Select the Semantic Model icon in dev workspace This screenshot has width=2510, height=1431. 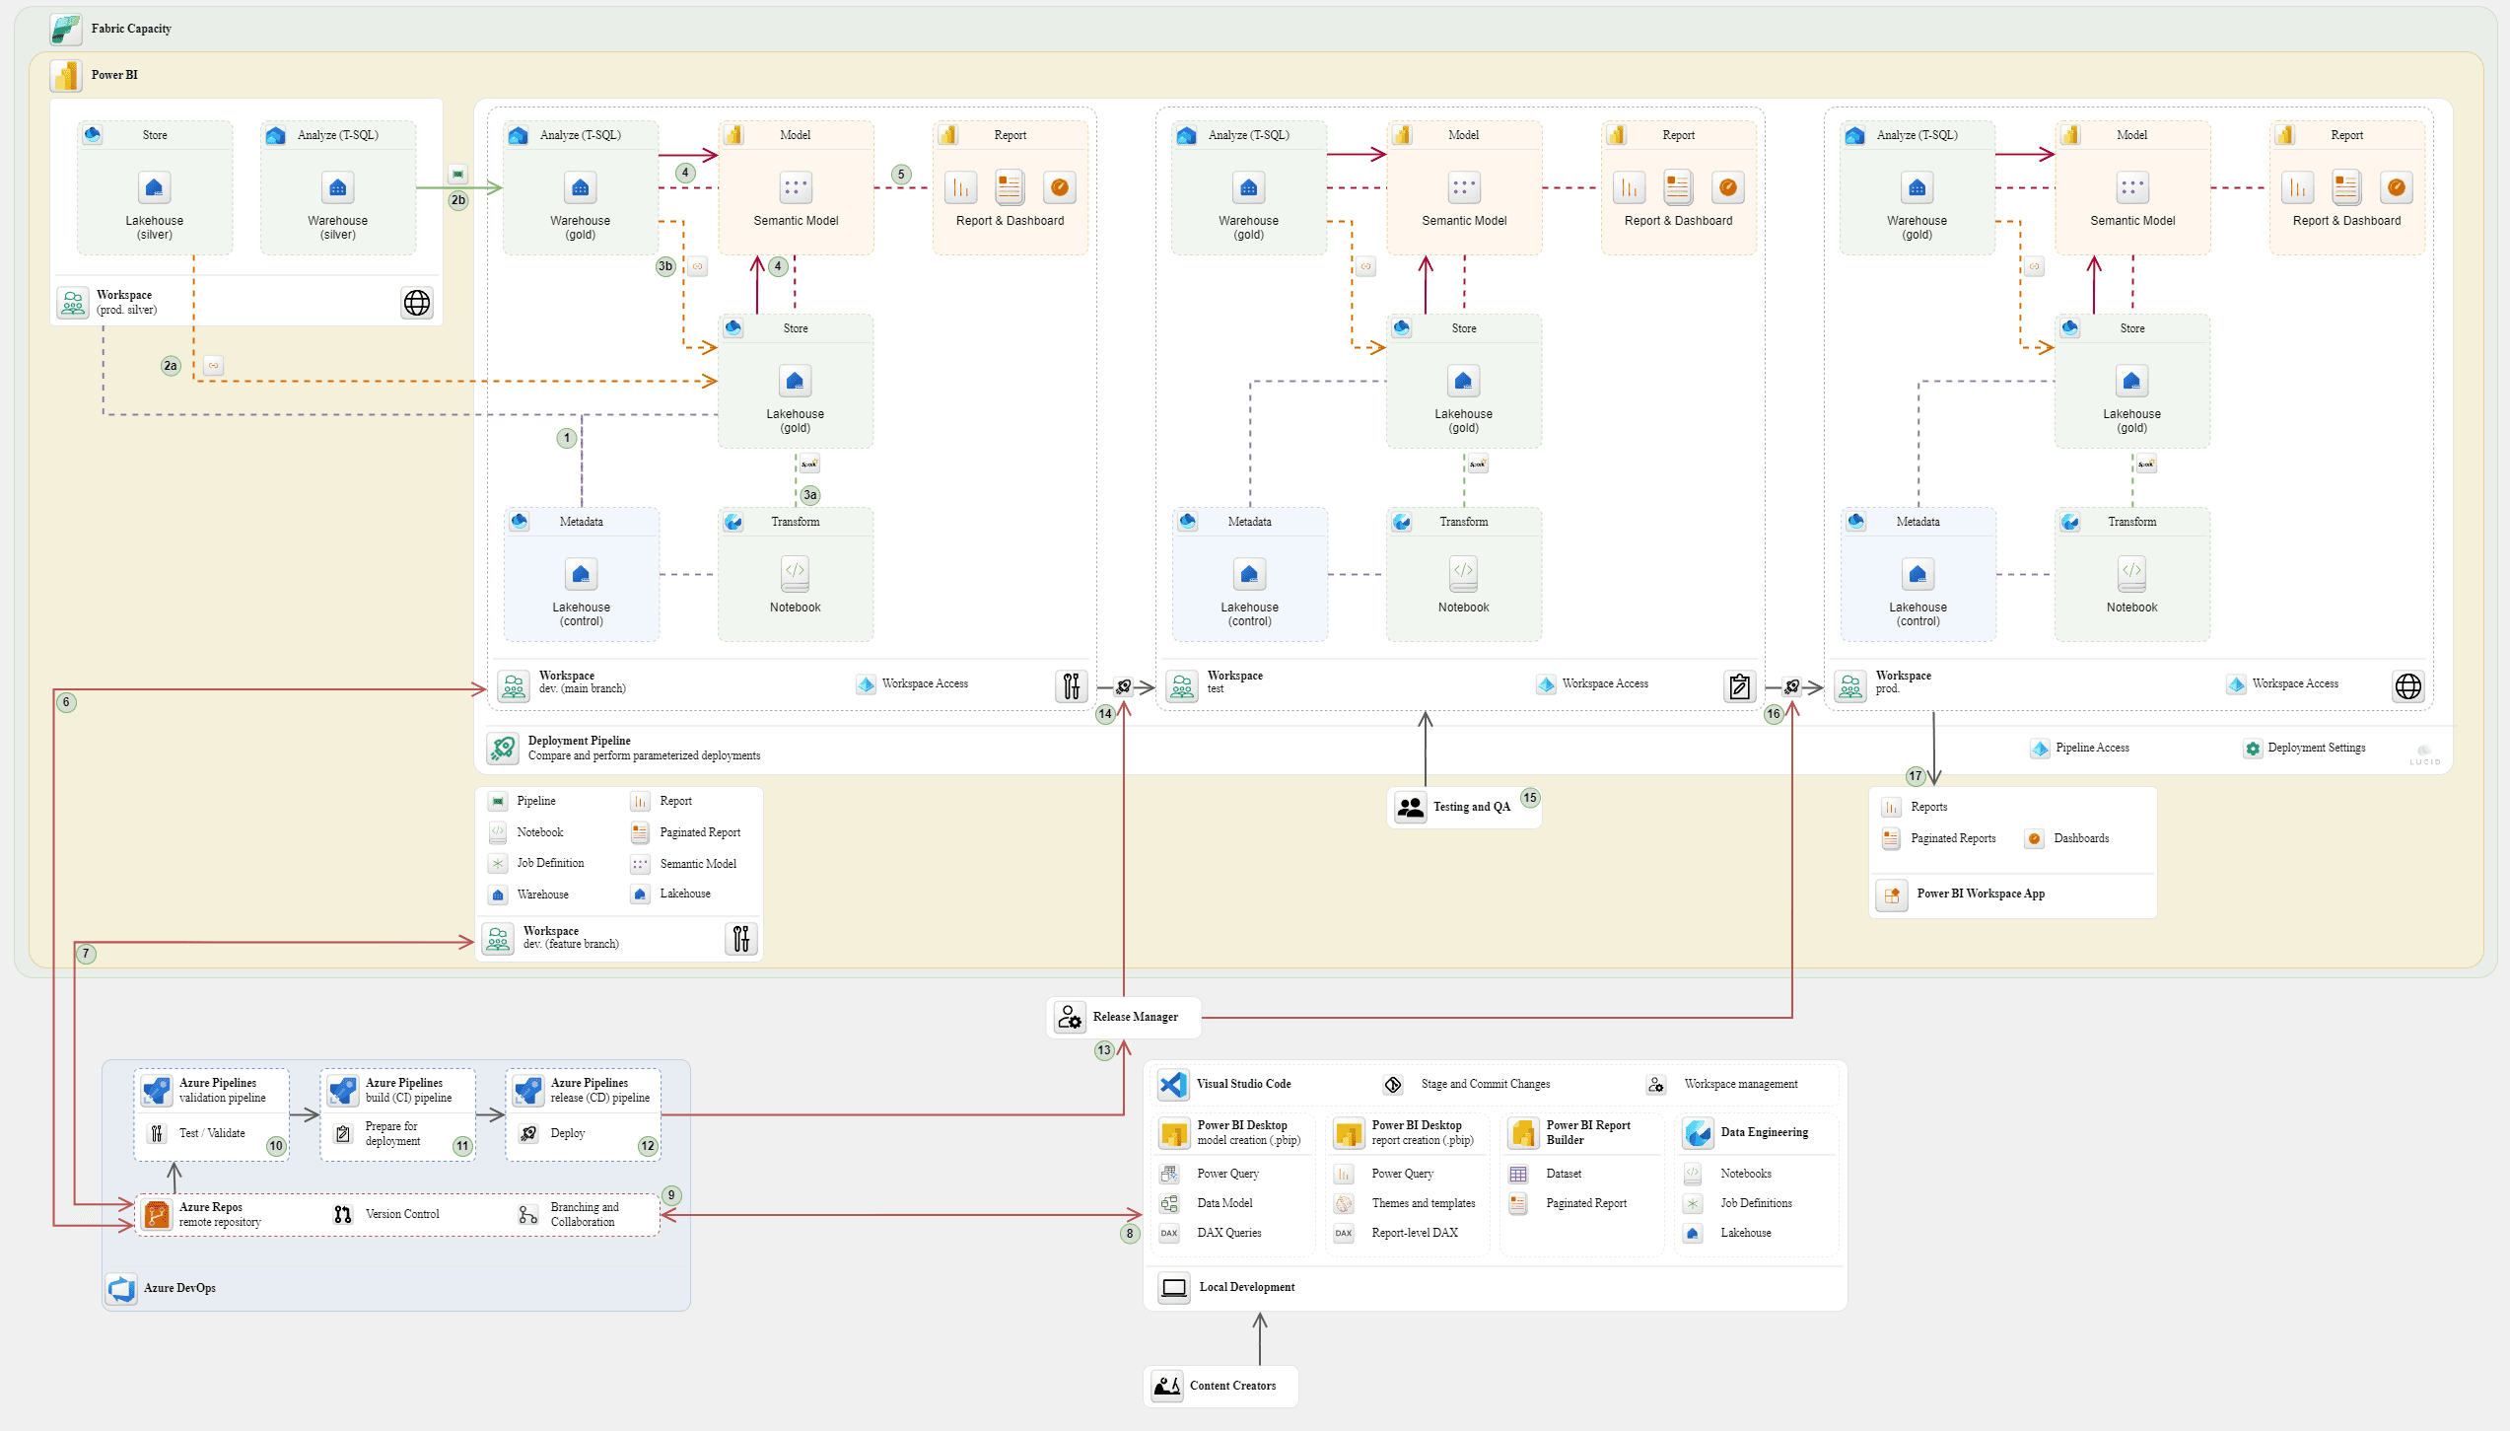click(795, 187)
